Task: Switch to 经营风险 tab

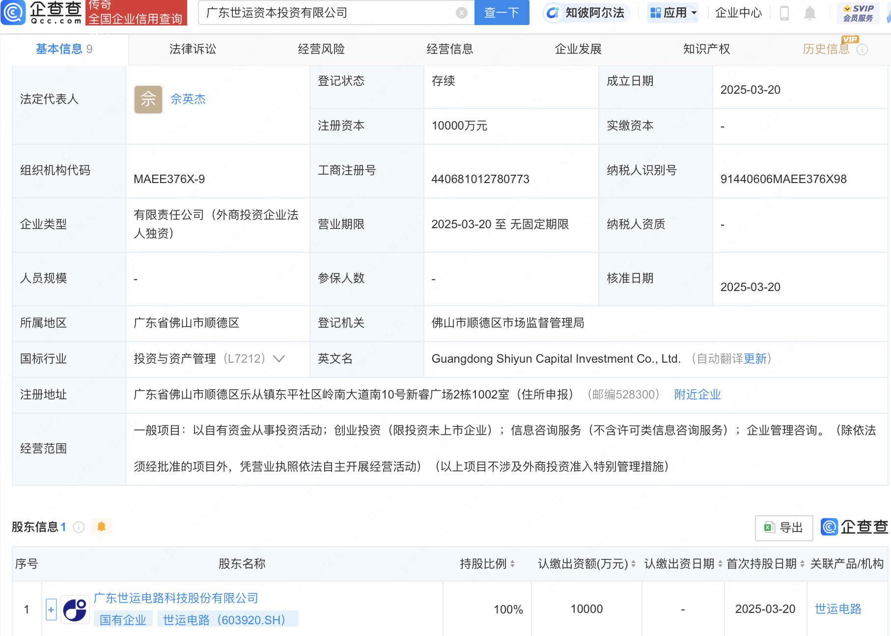Action: point(321,49)
